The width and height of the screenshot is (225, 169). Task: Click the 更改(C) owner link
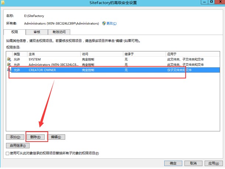coord(111,23)
